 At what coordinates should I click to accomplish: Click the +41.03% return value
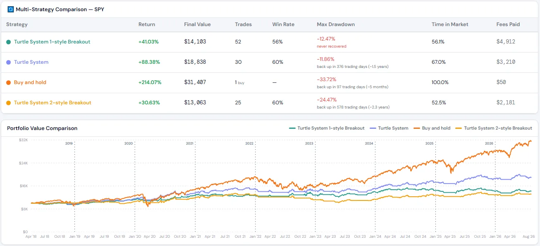149,42
